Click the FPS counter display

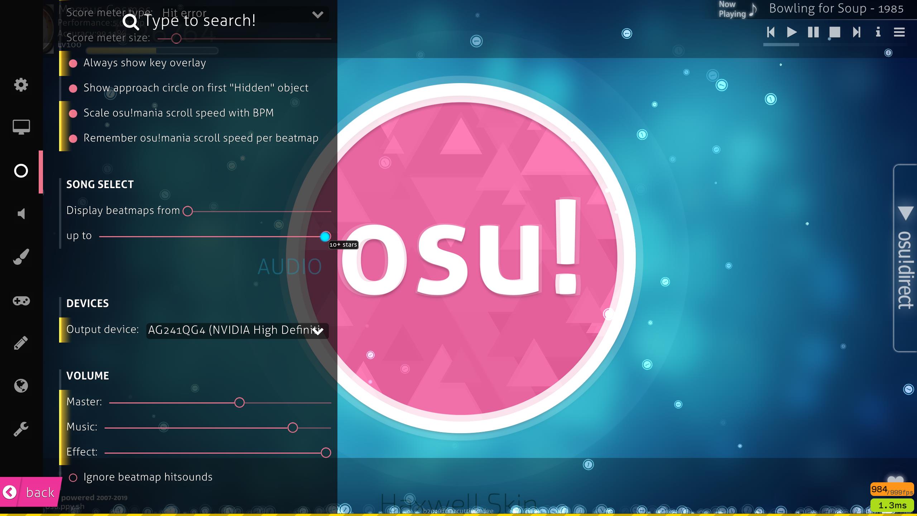tap(892, 489)
